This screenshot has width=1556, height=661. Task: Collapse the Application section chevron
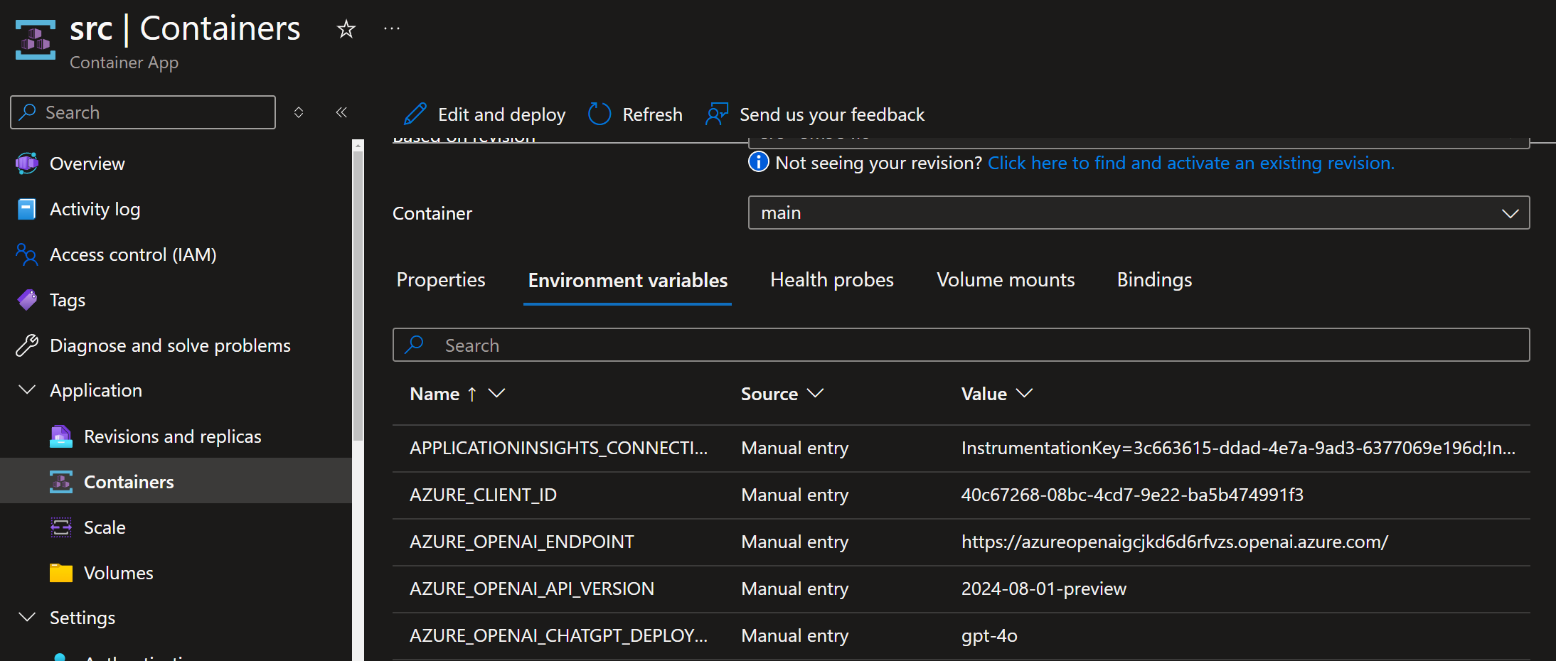(x=27, y=390)
